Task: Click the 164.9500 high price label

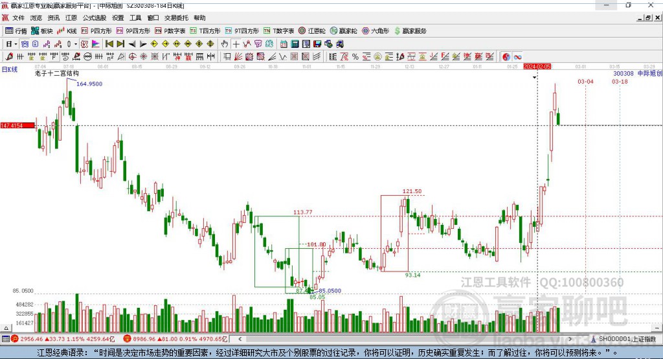Action: 89,84
